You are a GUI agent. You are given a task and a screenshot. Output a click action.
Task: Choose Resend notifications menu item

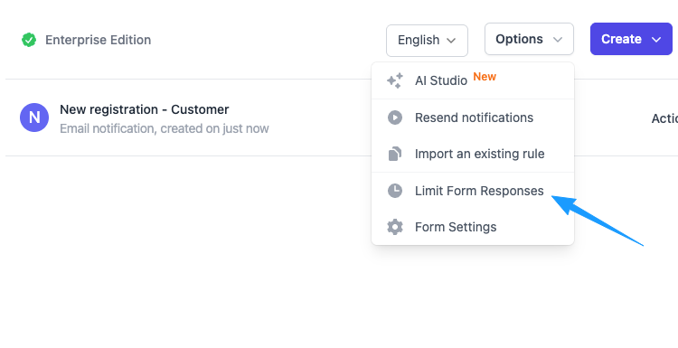pos(473,118)
